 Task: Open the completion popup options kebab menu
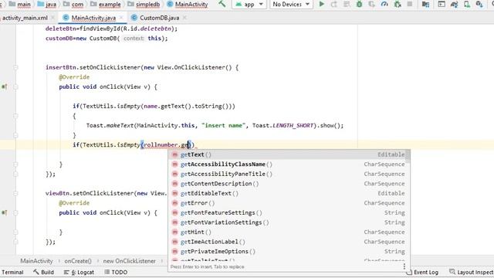(404, 266)
